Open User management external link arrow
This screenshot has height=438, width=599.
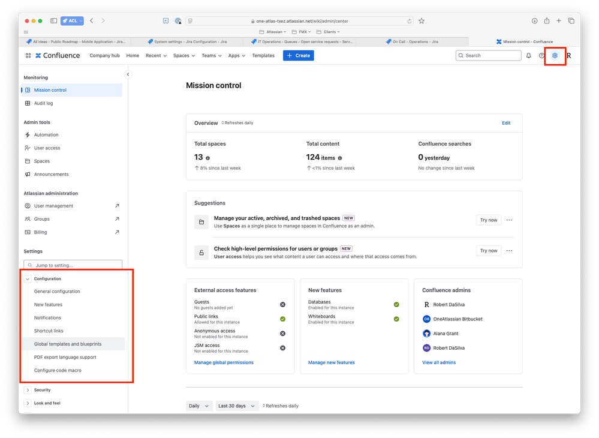(117, 206)
